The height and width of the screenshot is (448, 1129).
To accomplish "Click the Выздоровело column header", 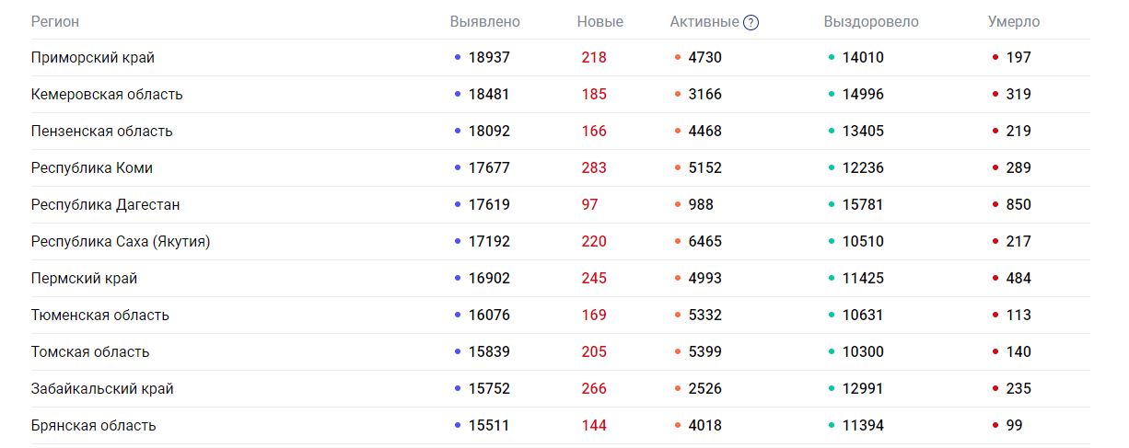I will [x=870, y=22].
